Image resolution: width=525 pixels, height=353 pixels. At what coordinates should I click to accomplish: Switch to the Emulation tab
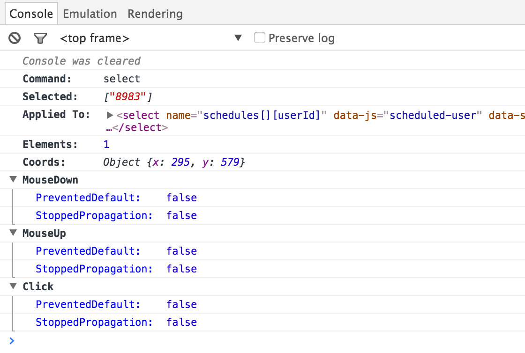tap(90, 14)
